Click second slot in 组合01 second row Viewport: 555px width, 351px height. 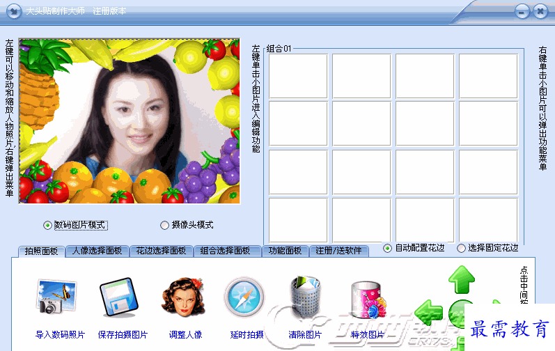[361, 123]
